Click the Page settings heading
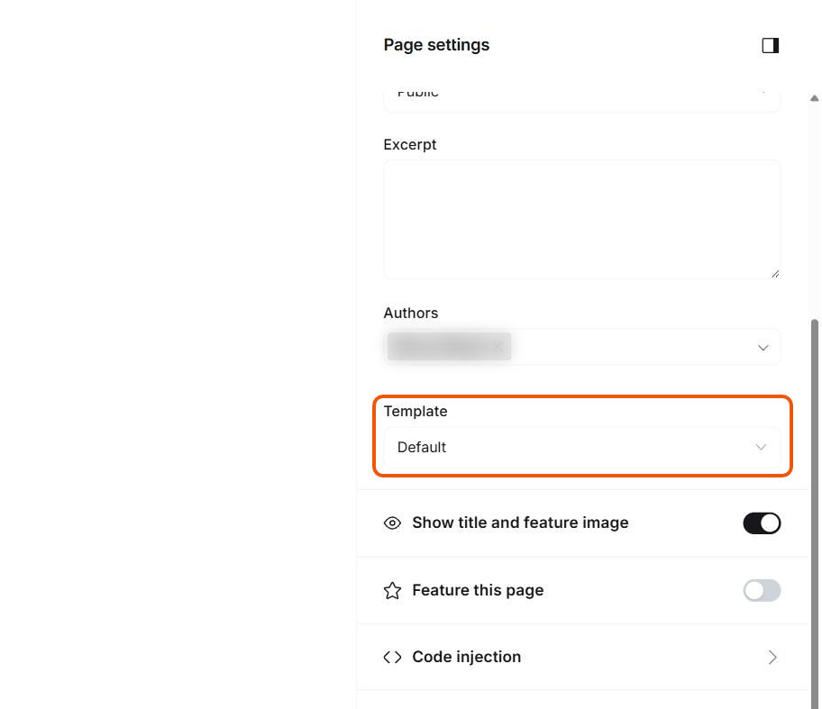 coord(436,45)
